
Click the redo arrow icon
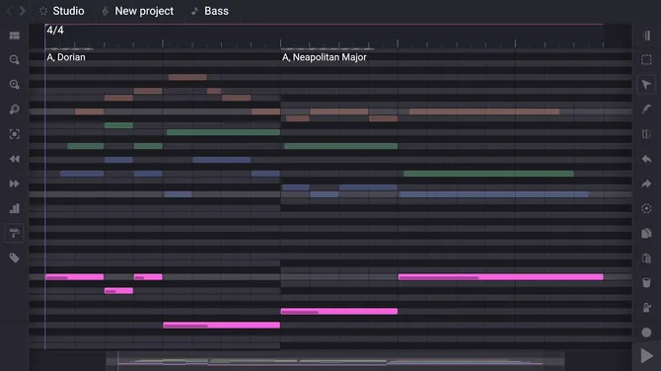646,184
